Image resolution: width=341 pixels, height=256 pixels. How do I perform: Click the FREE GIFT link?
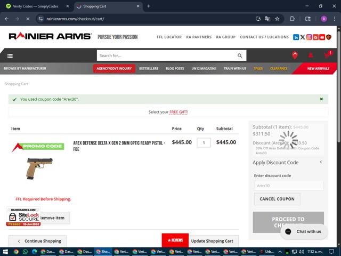pyautogui.click(x=179, y=112)
